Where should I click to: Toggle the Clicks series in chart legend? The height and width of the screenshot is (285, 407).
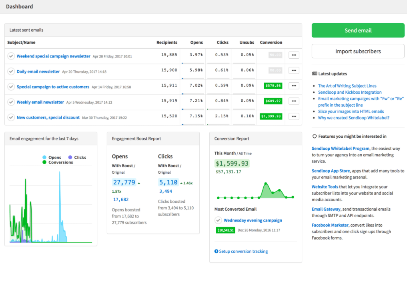[77, 157]
